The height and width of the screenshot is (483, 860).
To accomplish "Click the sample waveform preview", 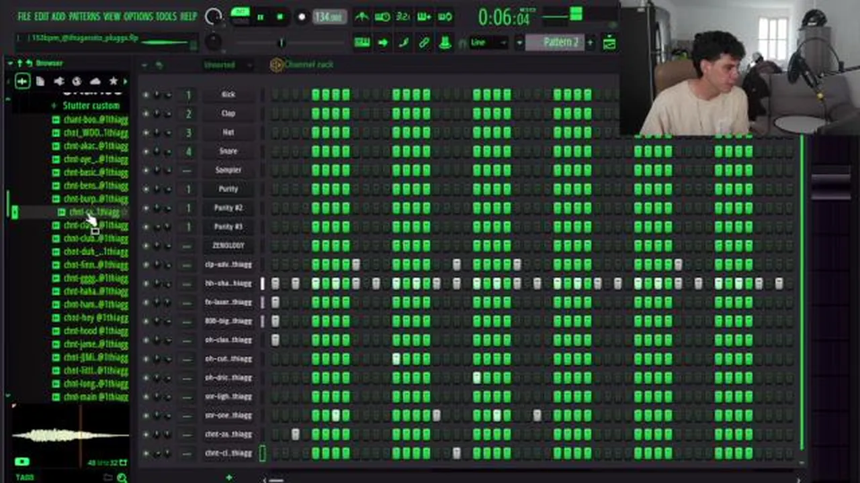I will [71, 435].
